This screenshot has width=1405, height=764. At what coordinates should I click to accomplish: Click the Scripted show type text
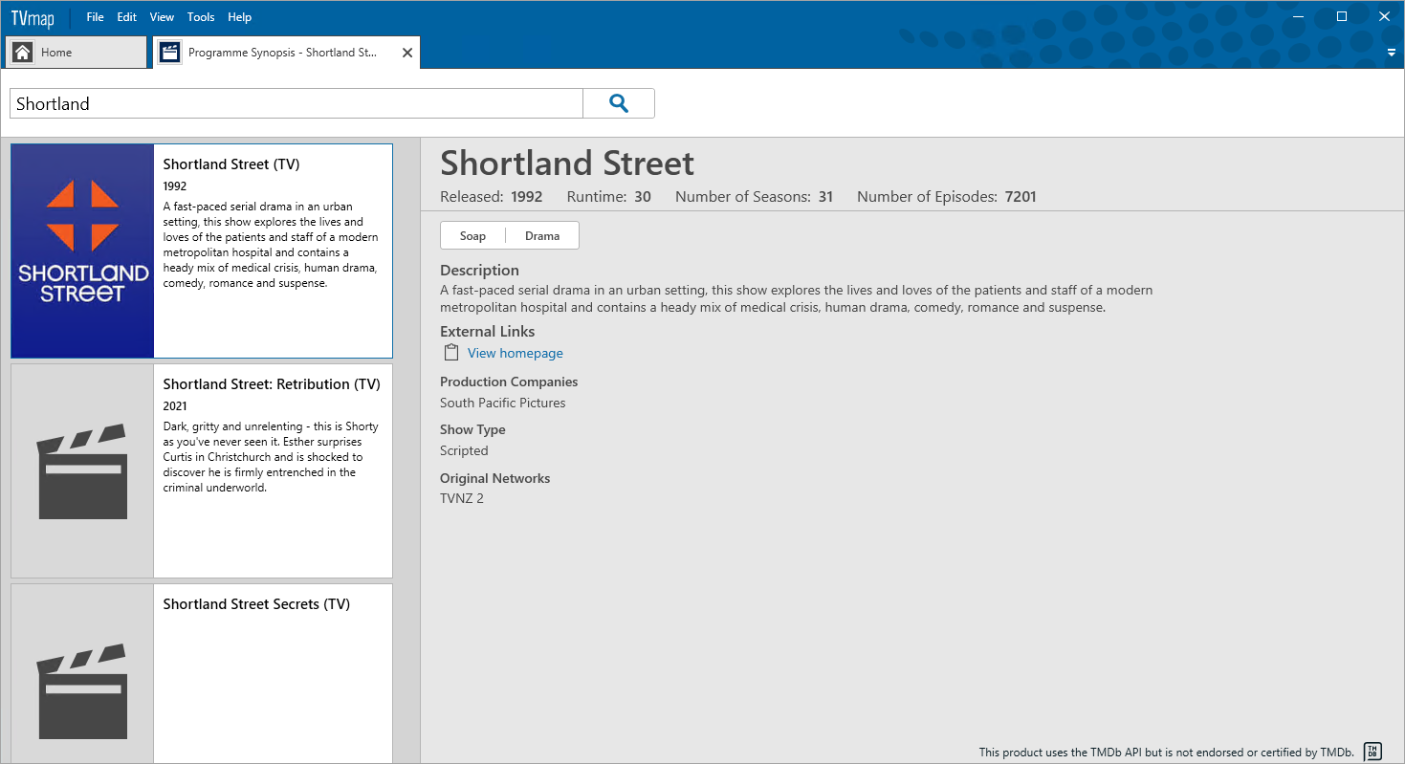point(464,450)
